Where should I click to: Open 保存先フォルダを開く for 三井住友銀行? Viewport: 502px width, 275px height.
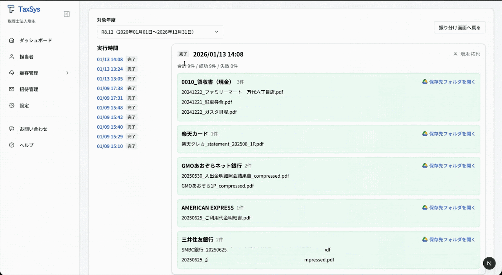click(x=452, y=239)
